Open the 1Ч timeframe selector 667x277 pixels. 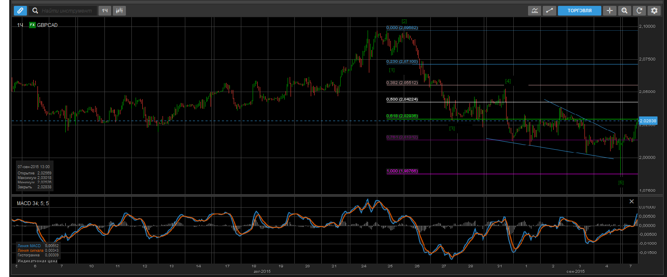pos(105,11)
